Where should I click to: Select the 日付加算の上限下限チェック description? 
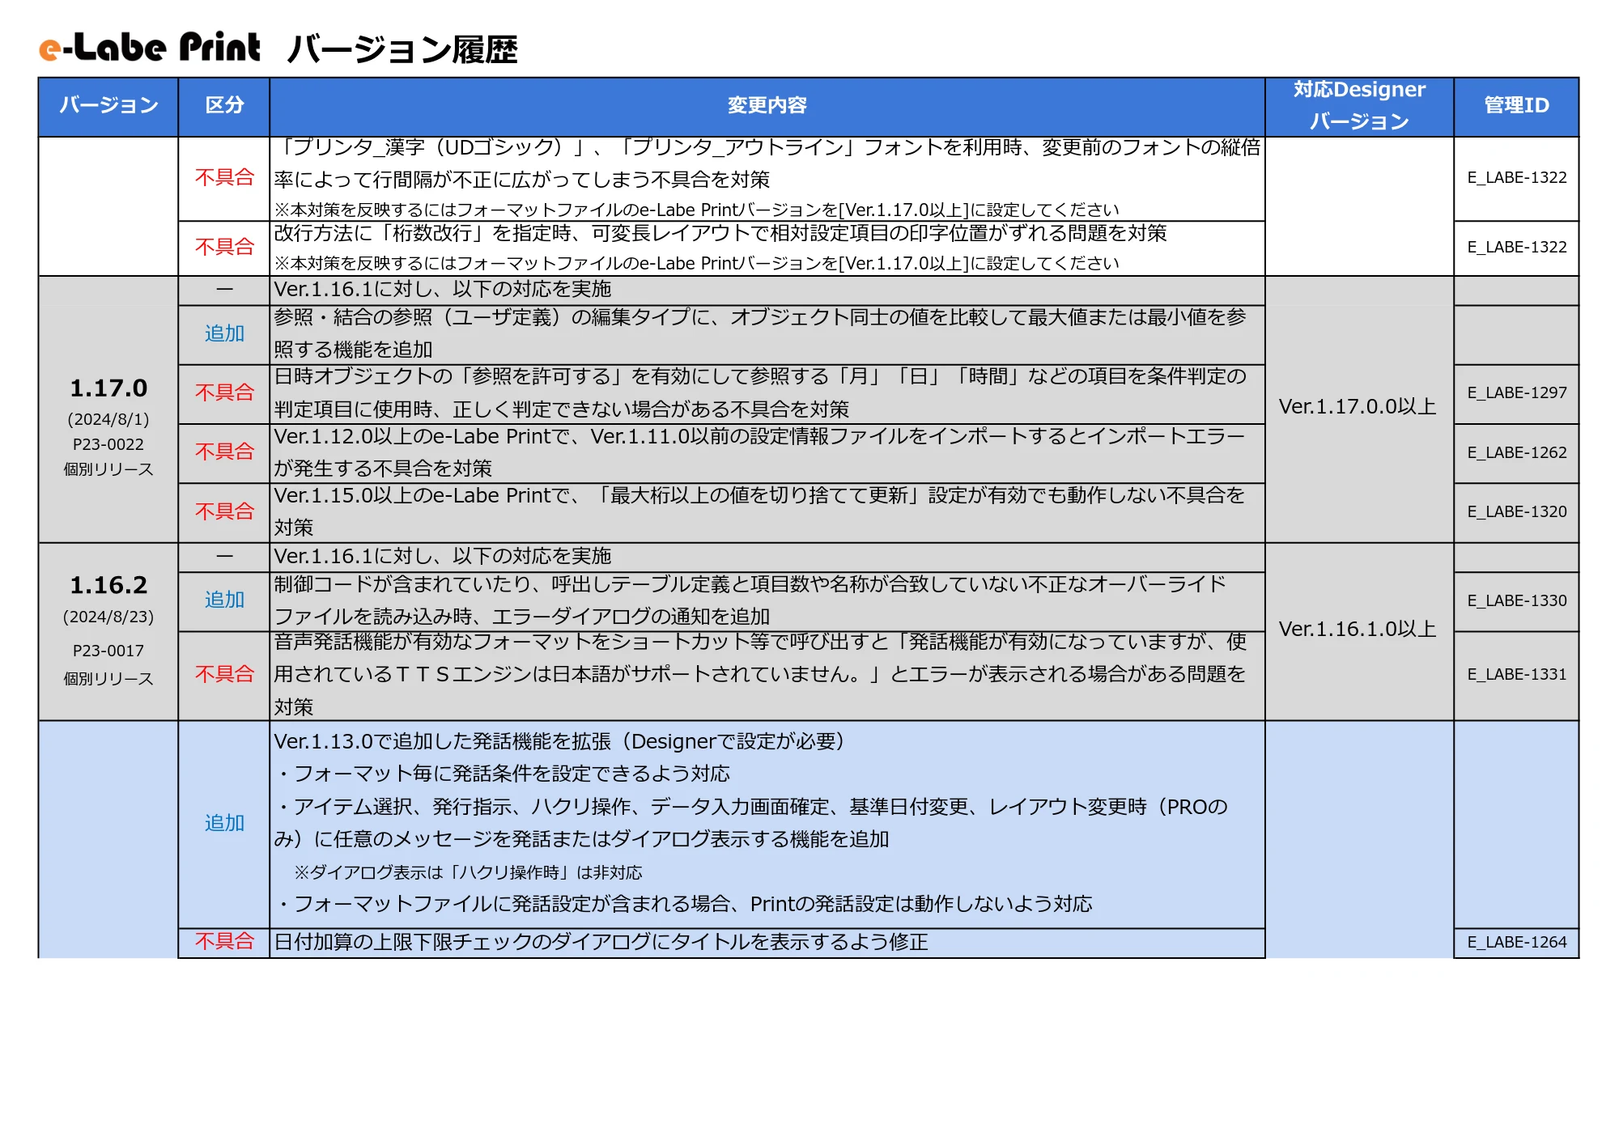pos(601,942)
